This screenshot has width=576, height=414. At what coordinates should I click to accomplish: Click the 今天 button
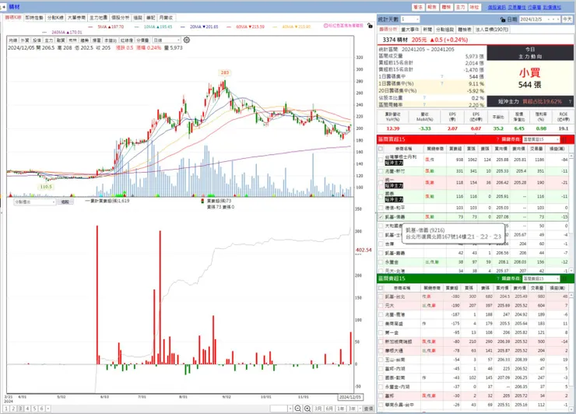point(567,19)
